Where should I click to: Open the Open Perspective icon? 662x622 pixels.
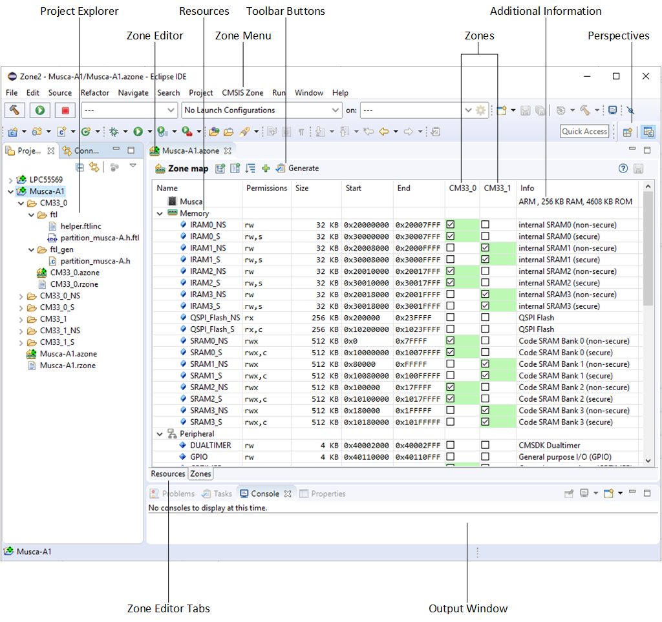pos(627,132)
